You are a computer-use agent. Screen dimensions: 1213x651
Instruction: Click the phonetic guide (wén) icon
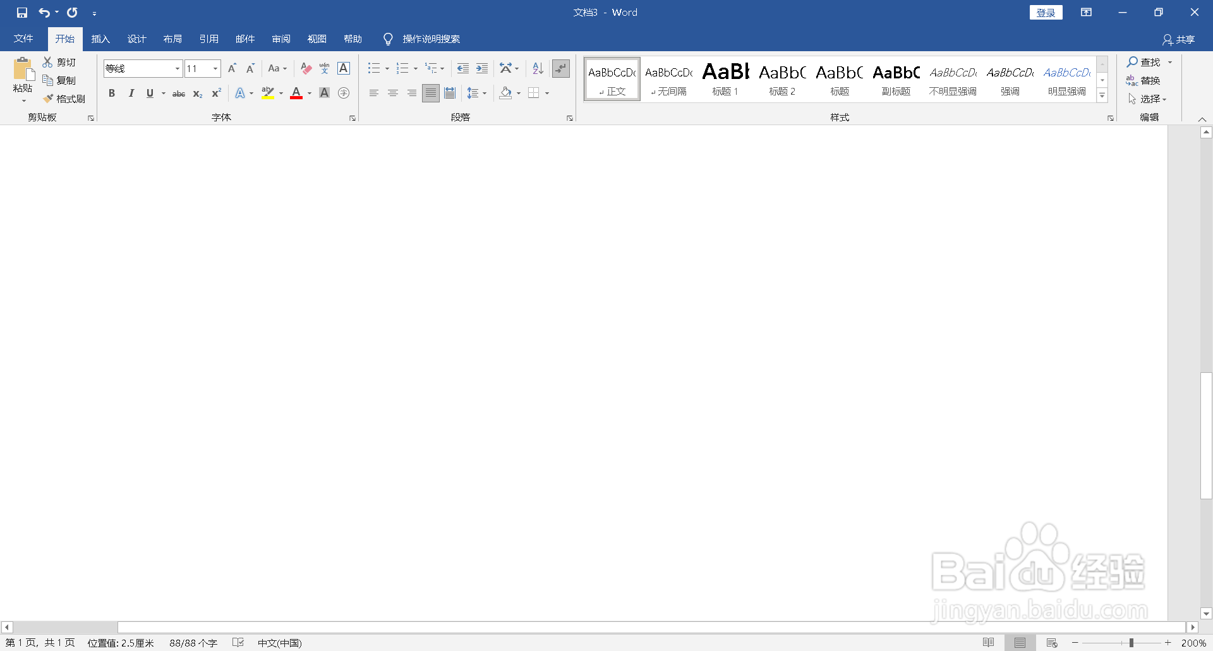[x=325, y=68]
